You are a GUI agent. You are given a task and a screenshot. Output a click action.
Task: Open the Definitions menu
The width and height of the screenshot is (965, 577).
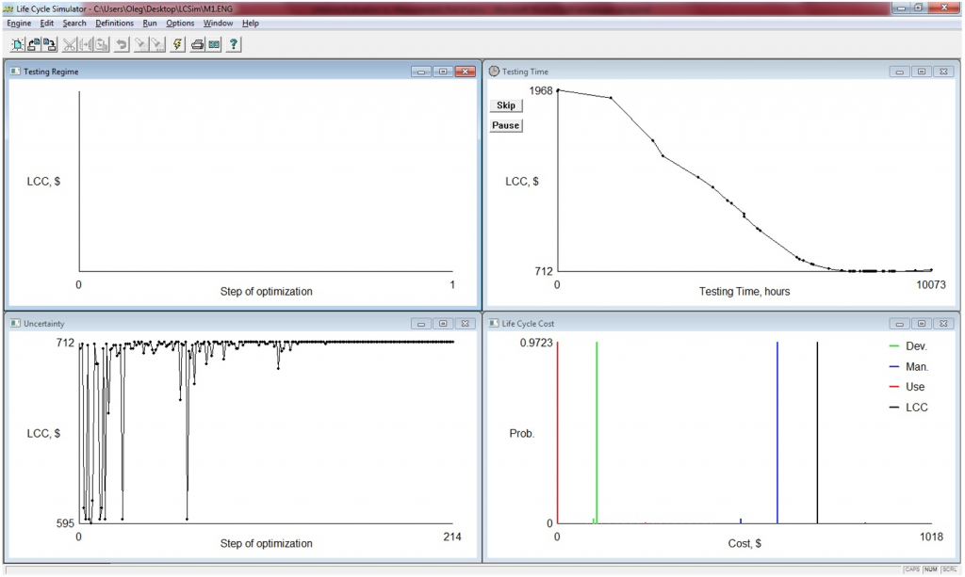point(115,23)
